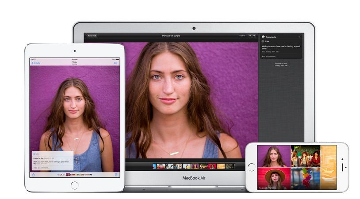360x199 pixels.
Task: Tap the group photo on iPhone grid
Action: [305, 156]
